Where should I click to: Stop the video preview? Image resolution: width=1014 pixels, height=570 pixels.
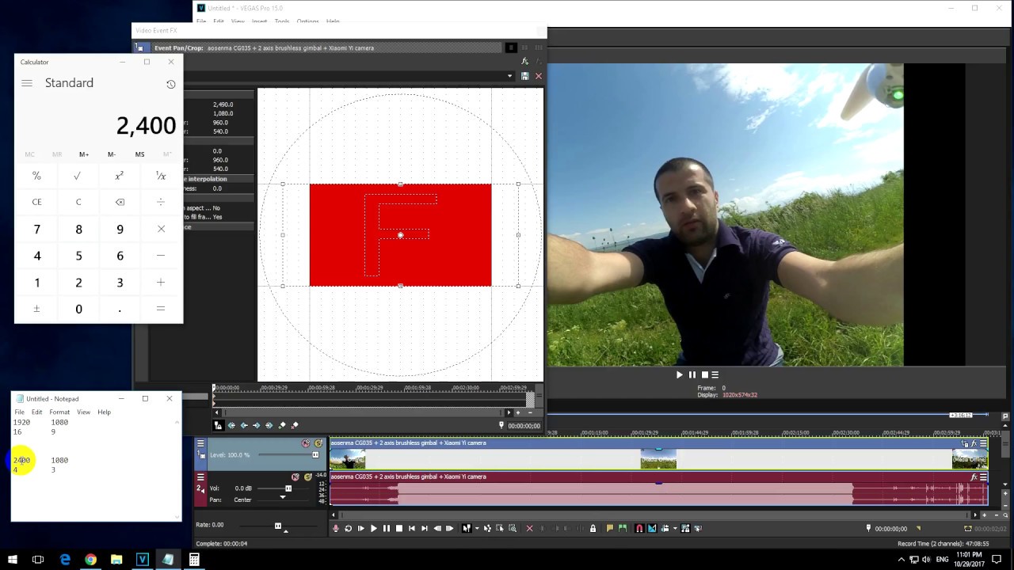tap(703, 375)
